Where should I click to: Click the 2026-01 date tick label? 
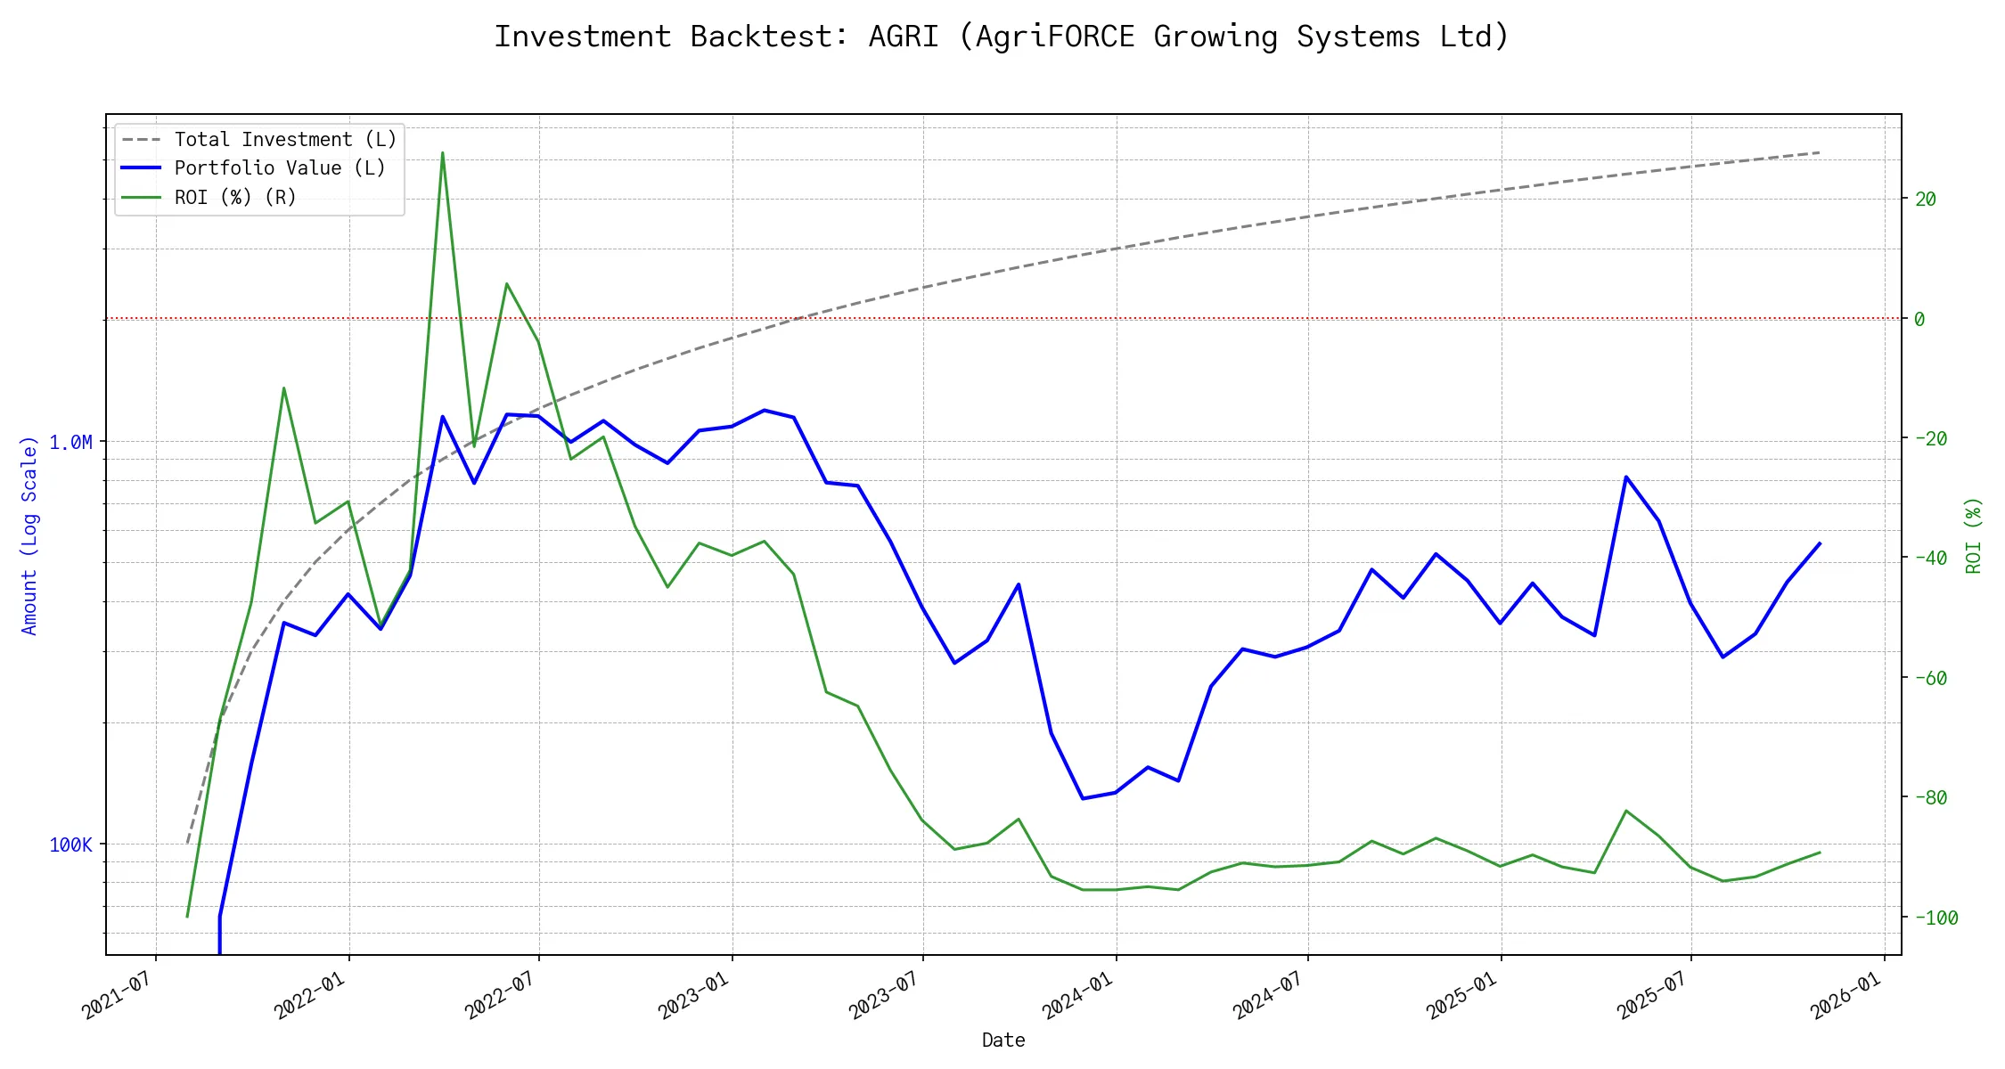1845,995
